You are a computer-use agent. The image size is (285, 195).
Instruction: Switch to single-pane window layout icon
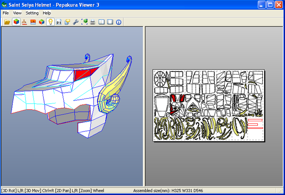click(110, 22)
